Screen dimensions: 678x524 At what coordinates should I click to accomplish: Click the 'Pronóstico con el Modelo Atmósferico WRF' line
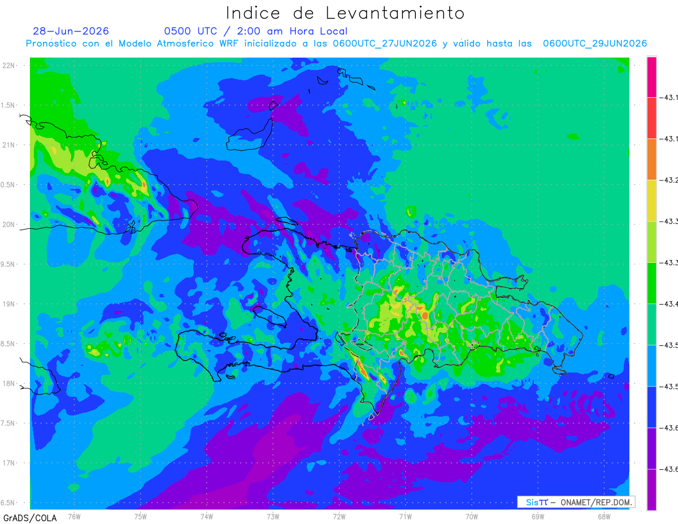tap(337, 44)
